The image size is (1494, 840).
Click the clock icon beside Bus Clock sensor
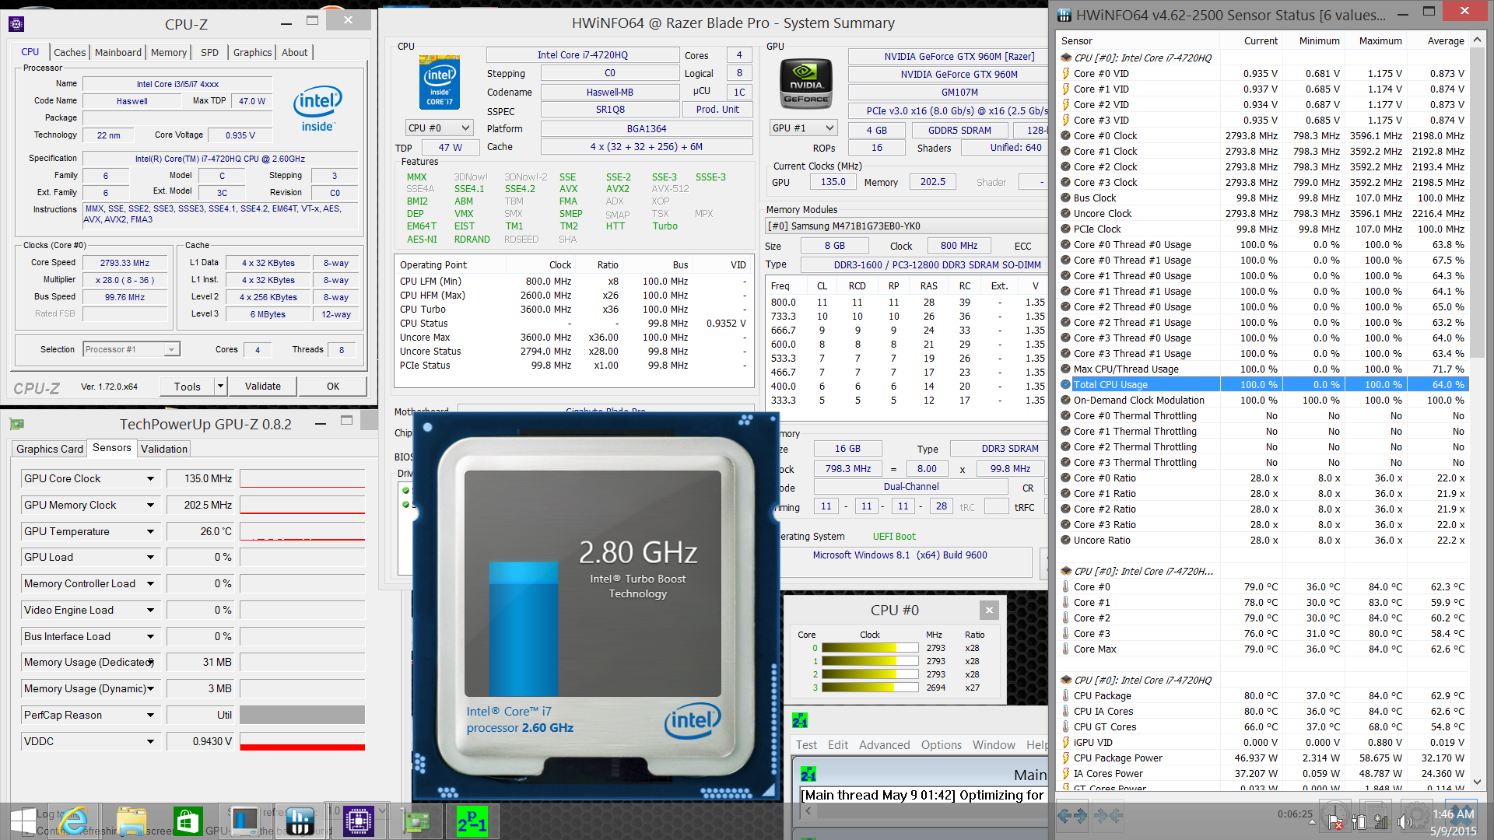point(1066,198)
